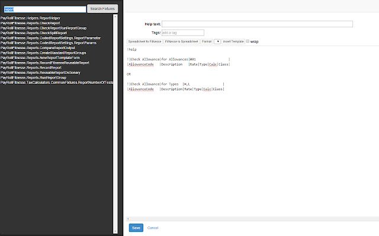Select ReusableReportDictionary fixture
The image size is (379, 236).
(40, 73)
